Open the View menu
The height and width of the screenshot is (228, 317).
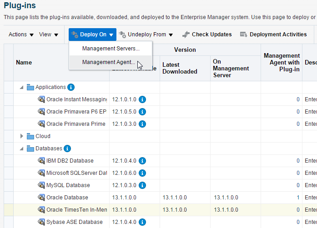click(49, 35)
